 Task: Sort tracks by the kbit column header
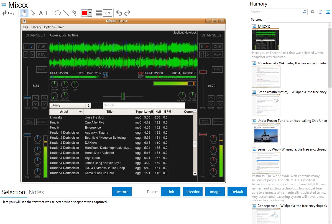(158, 112)
